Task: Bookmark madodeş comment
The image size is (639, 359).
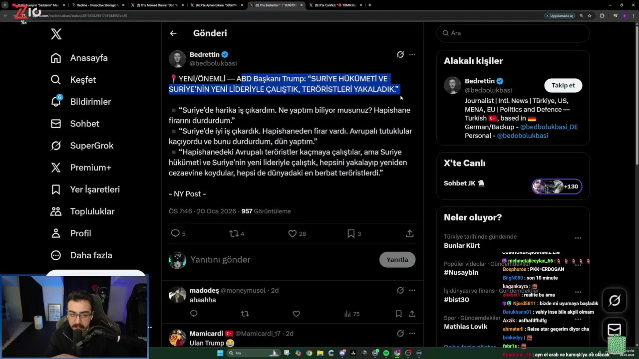Action: (398, 314)
